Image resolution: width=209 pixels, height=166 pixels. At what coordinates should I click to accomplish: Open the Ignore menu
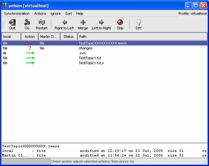[55, 14]
